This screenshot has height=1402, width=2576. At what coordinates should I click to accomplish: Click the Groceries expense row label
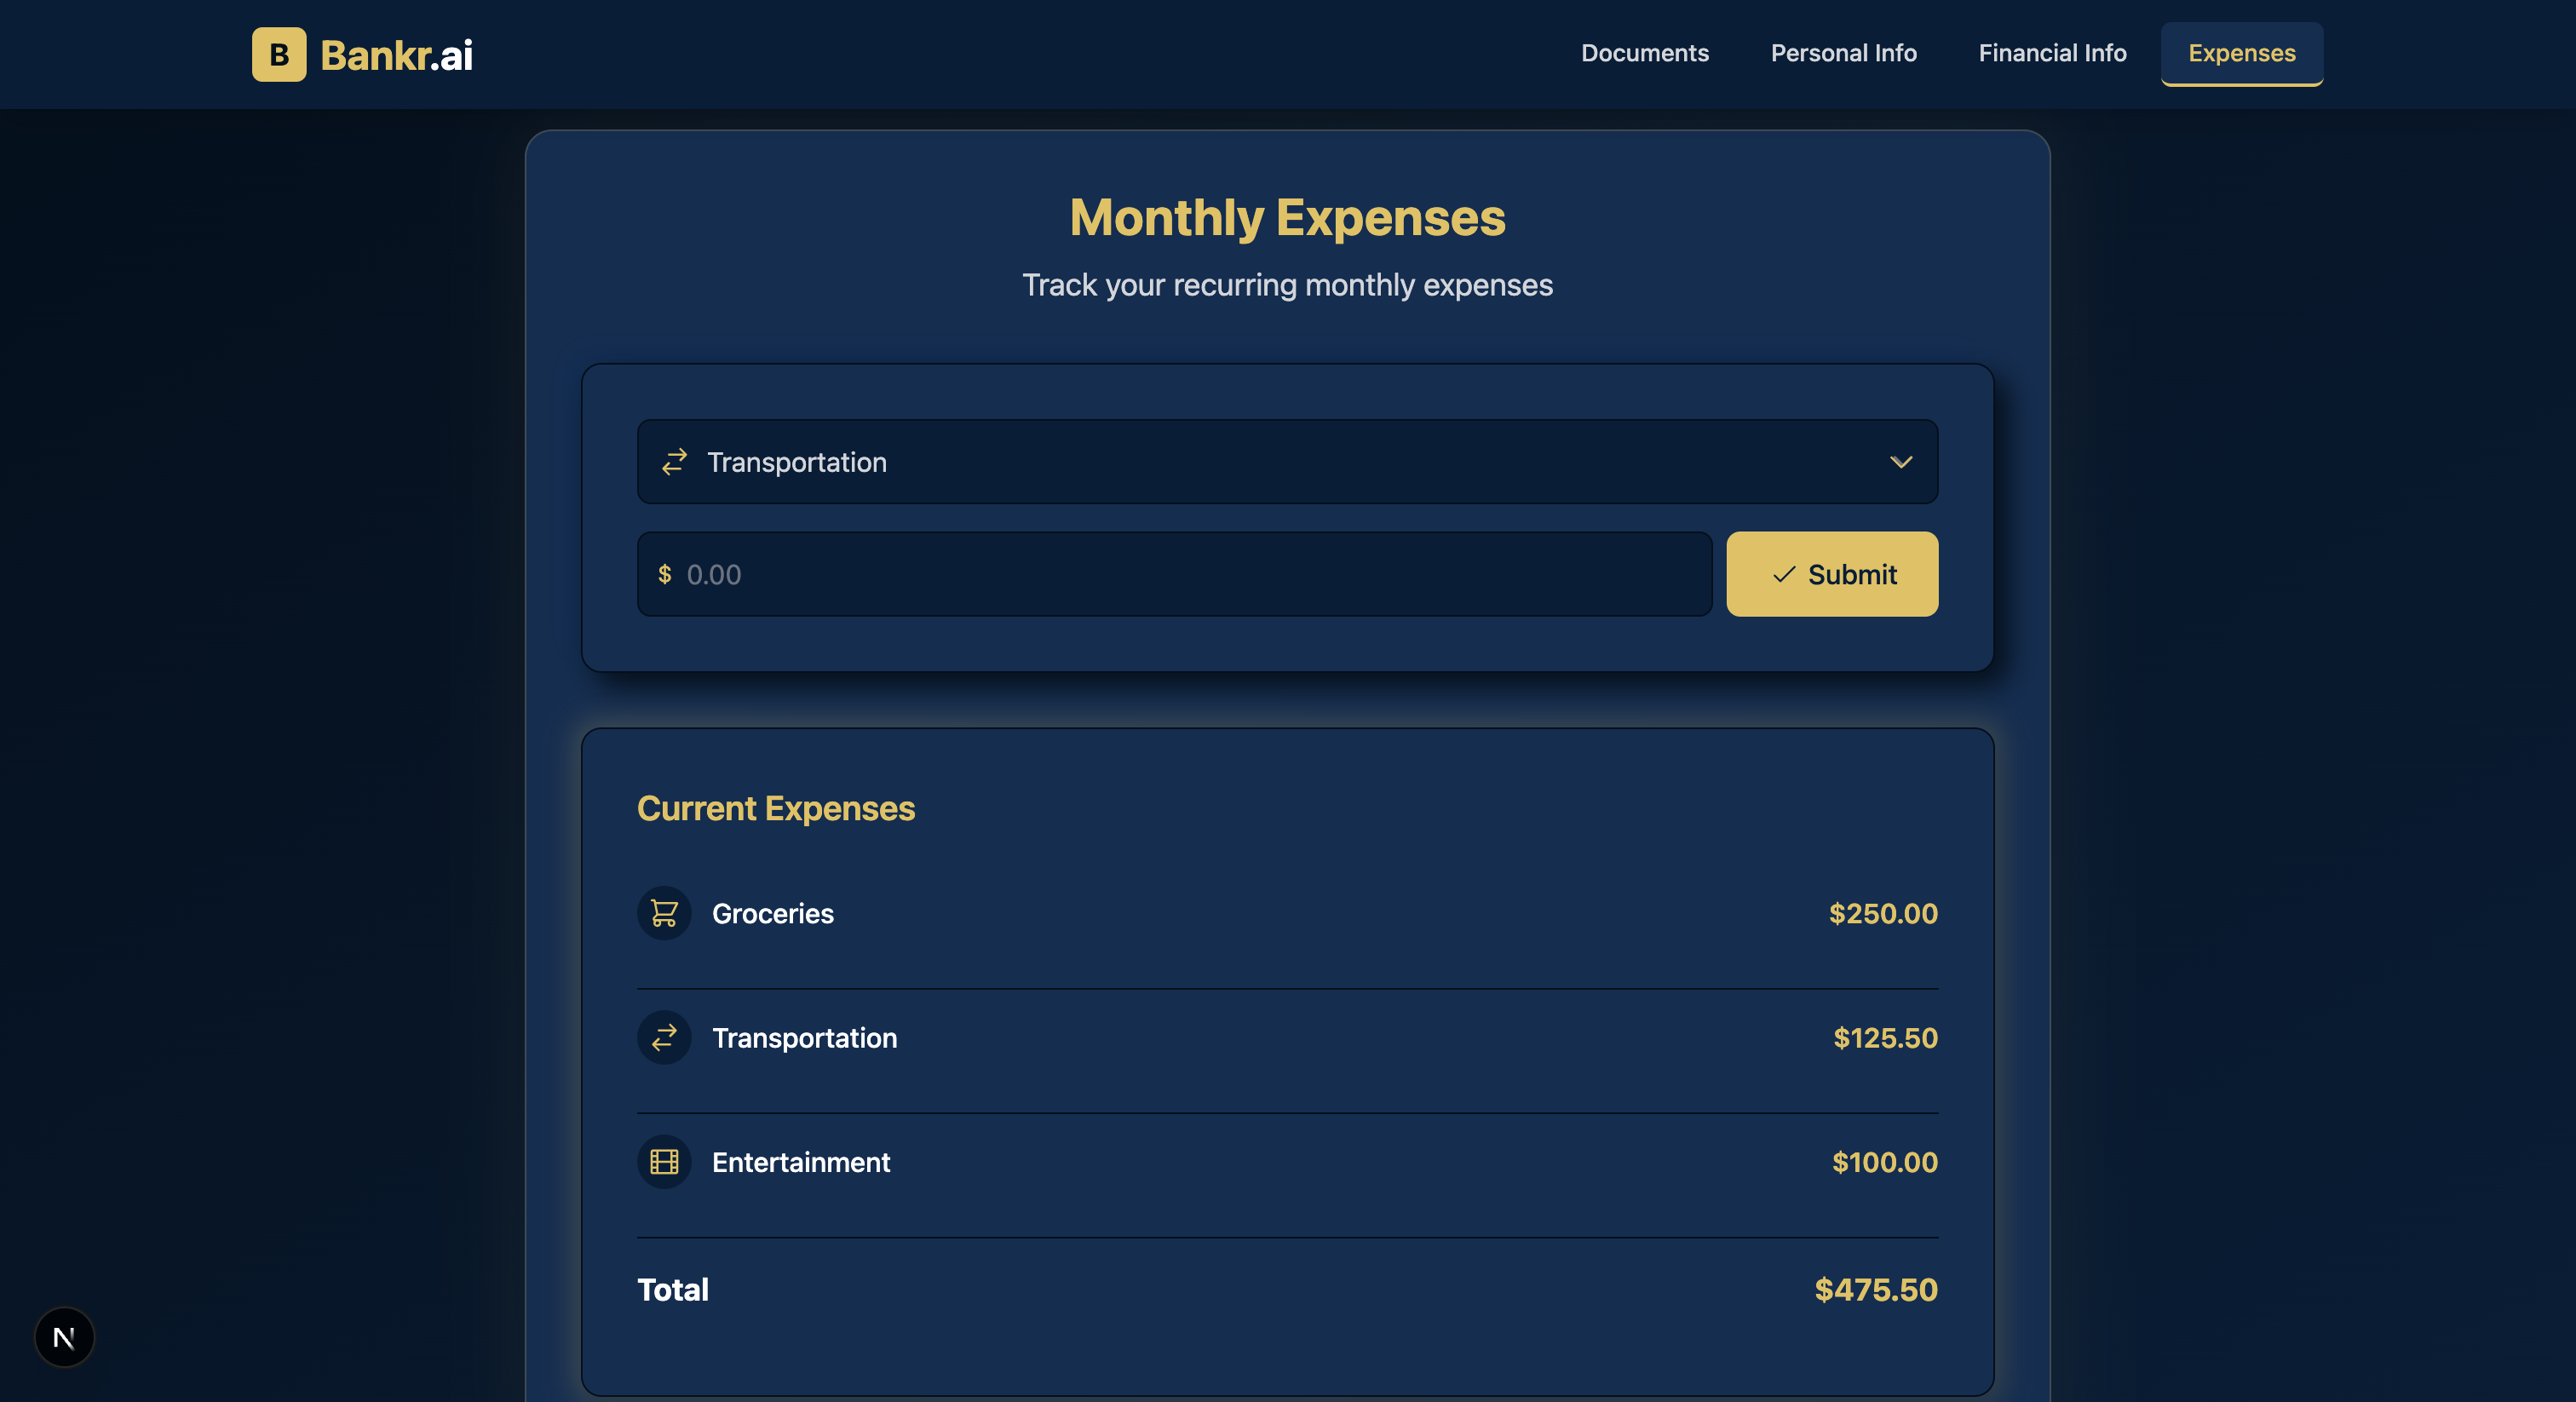point(772,913)
